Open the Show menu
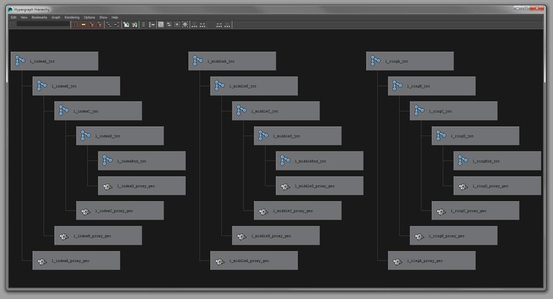The width and height of the screenshot is (553, 299). coord(103,17)
